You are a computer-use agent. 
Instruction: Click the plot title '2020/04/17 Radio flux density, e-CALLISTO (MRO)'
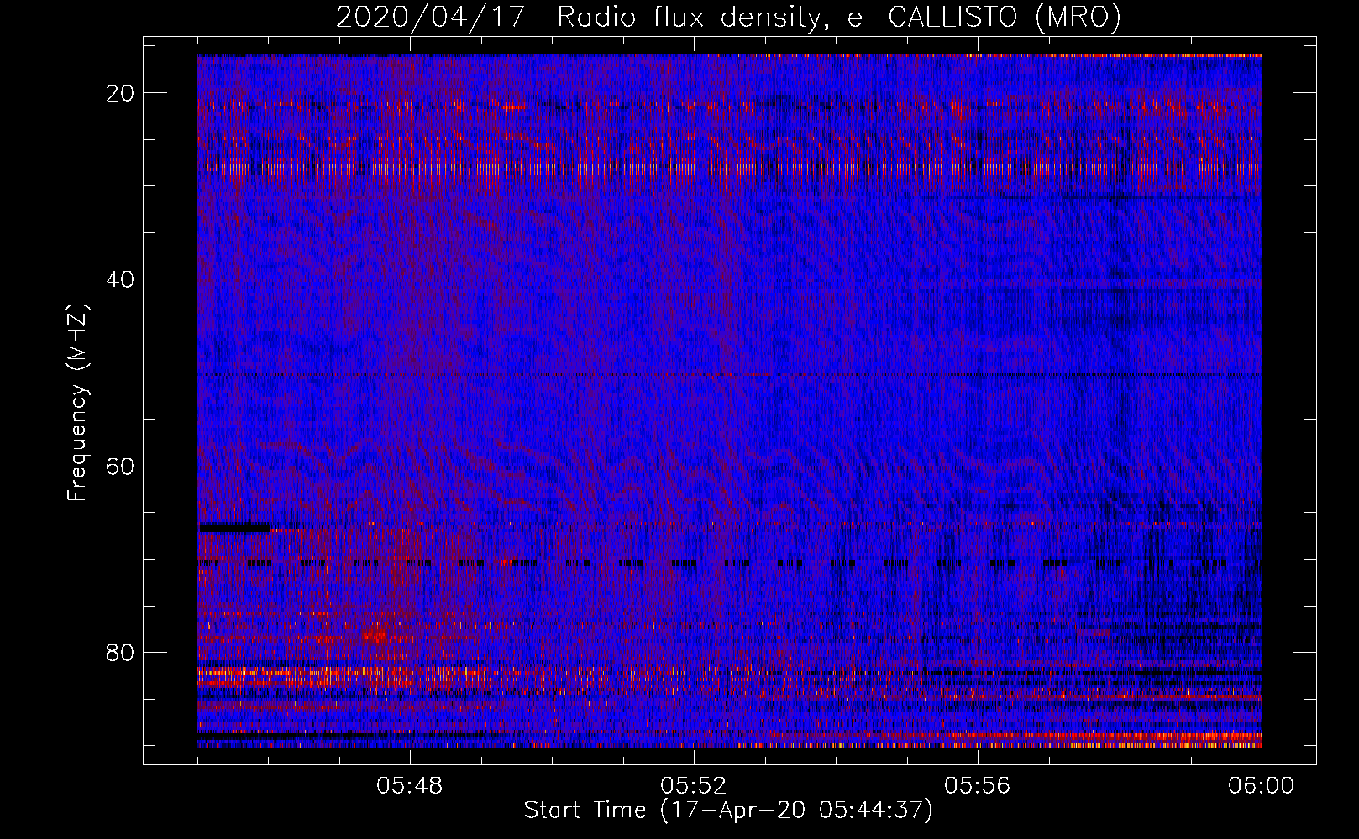click(728, 17)
